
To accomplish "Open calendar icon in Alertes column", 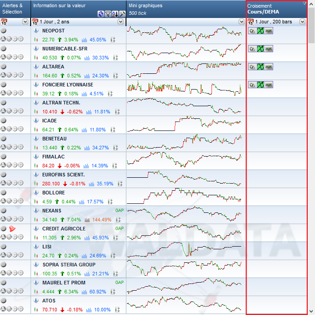I will click(x=4, y=22).
